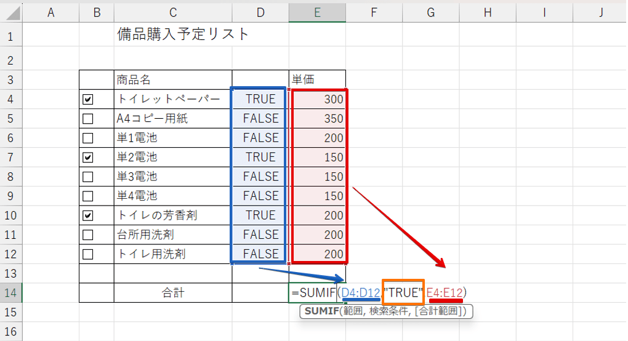Image resolution: width=628 pixels, height=341 pixels.
Task: Select price 150 in row 7
Action: pyautogui.click(x=317, y=158)
